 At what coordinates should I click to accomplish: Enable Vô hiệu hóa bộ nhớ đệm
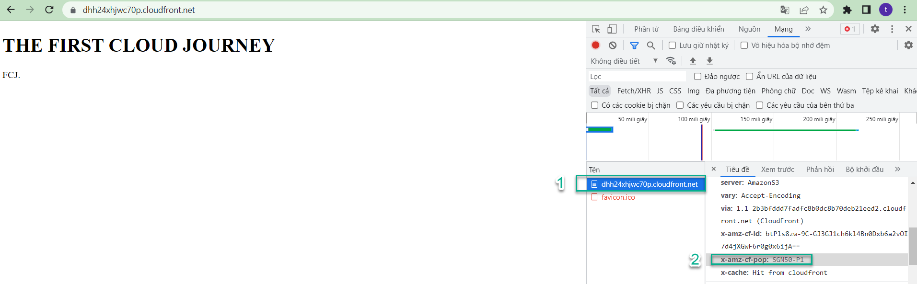click(x=744, y=45)
